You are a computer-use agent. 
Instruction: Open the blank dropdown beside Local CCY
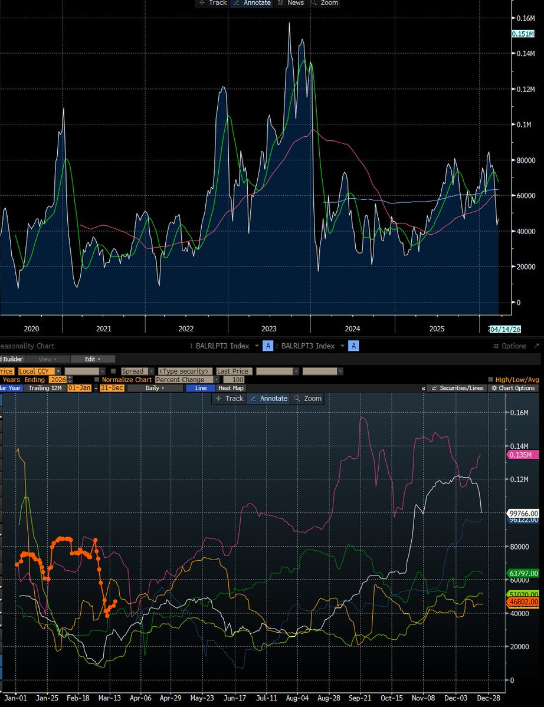84,371
